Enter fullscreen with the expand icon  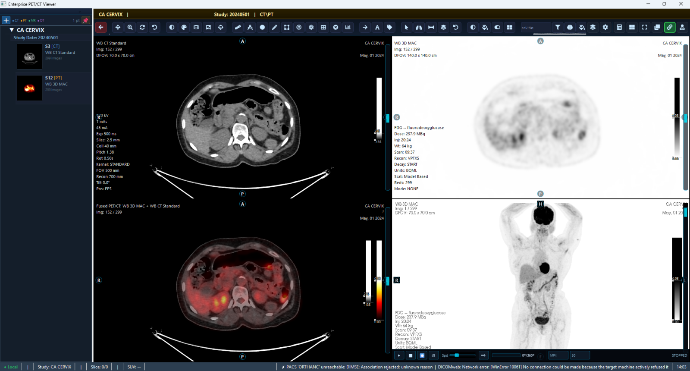pyautogui.click(x=644, y=27)
